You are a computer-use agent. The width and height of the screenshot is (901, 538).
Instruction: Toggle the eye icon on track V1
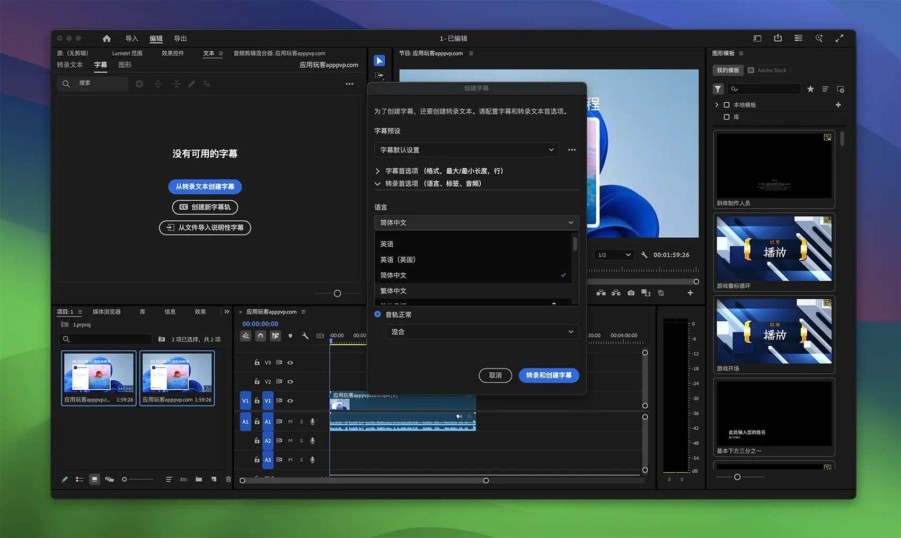coord(290,401)
